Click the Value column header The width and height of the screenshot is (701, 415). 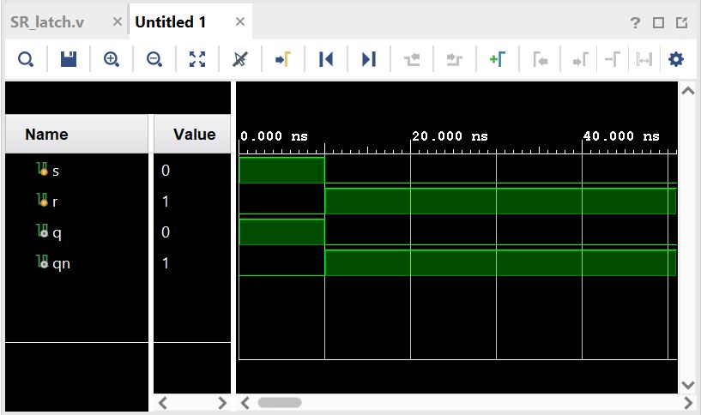coord(194,135)
